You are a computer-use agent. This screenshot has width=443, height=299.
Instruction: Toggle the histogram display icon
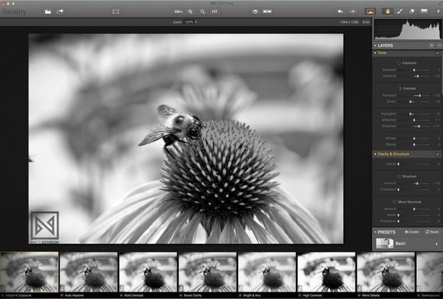370,11
